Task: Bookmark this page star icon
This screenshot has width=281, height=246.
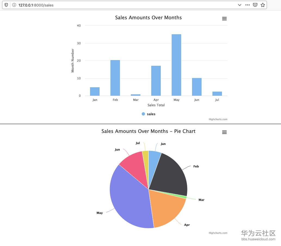Action: 263,5
